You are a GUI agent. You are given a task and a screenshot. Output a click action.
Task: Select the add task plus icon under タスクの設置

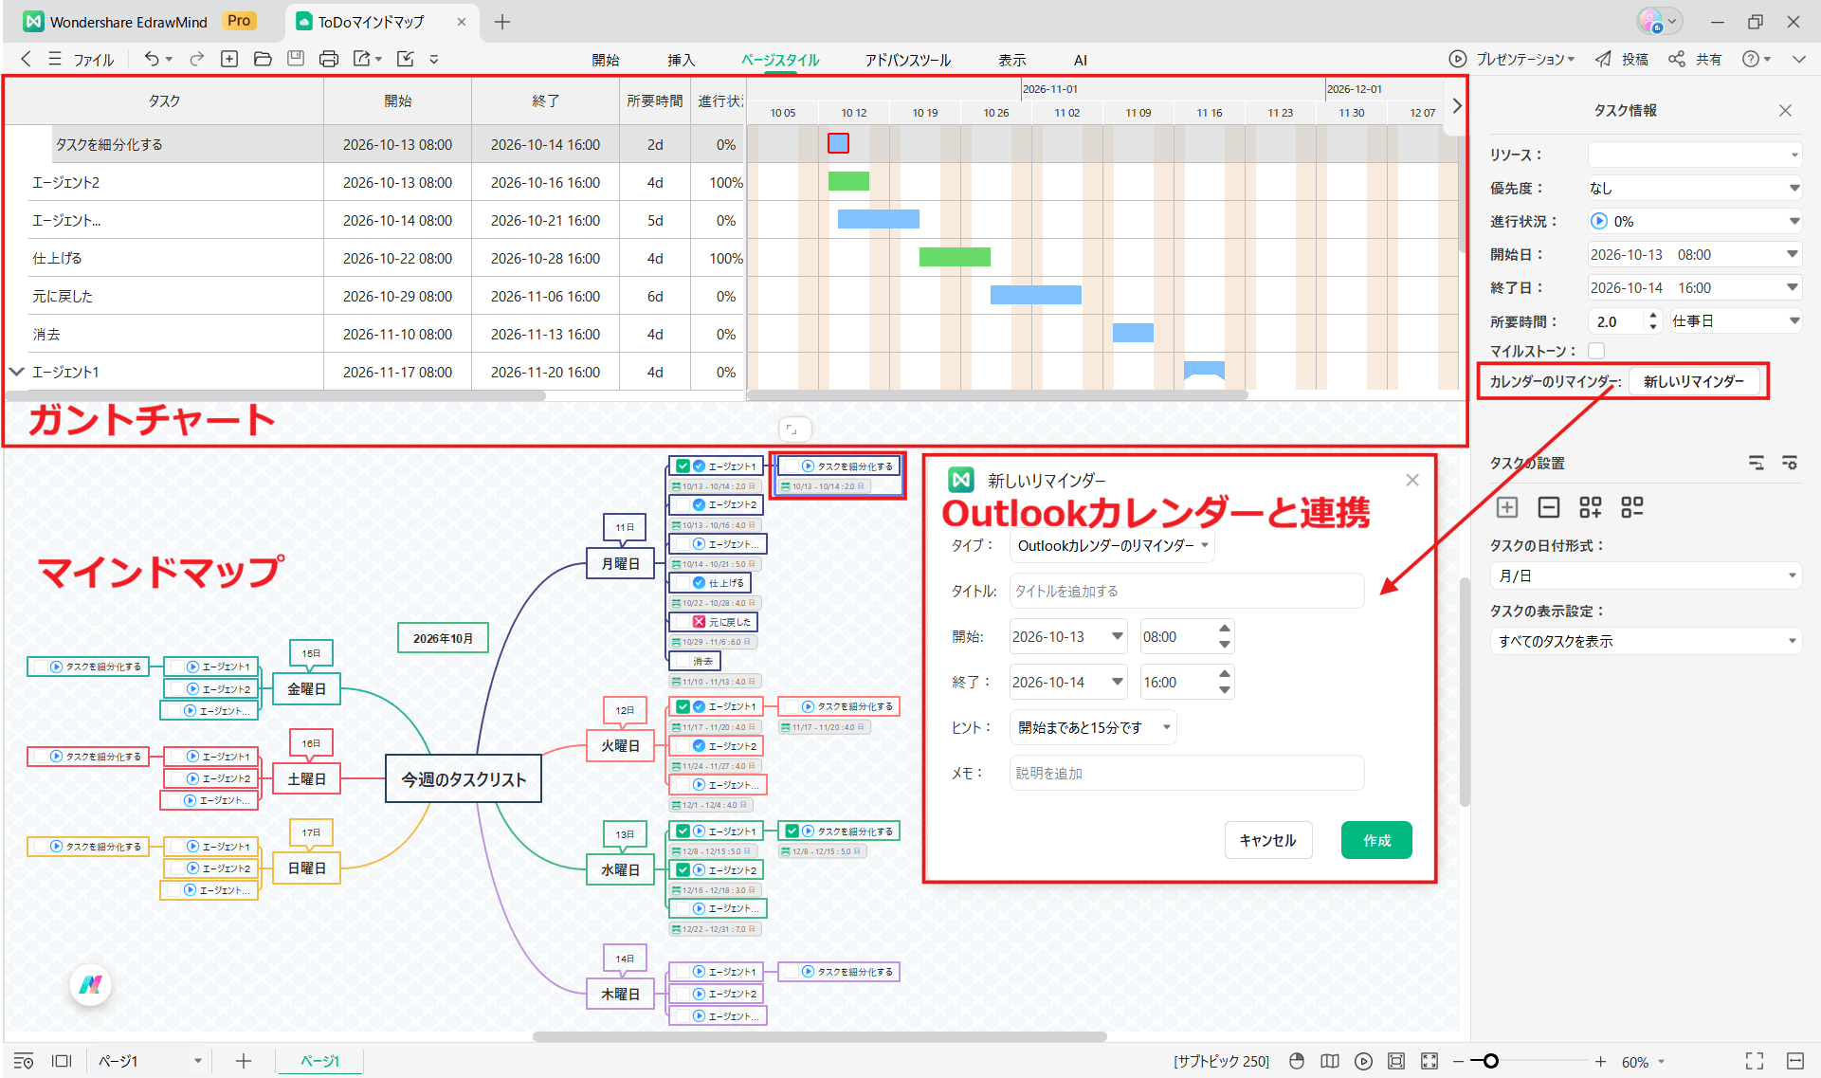[x=1507, y=507]
